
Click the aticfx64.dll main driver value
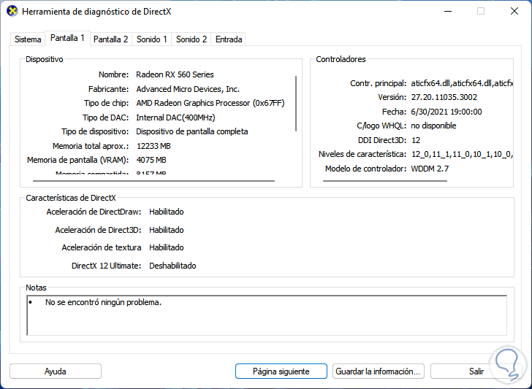(x=462, y=83)
